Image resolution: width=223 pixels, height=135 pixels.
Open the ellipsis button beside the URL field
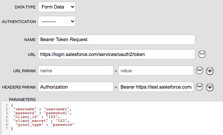202,54
